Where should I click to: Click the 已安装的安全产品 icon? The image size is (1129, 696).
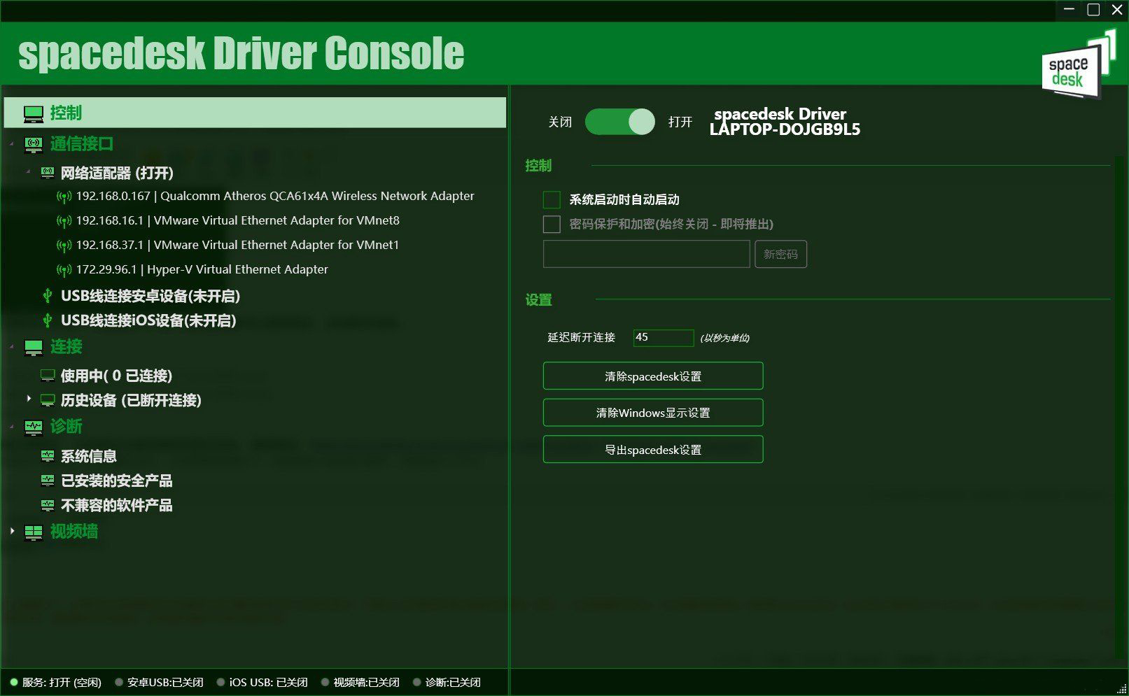[x=48, y=481]
